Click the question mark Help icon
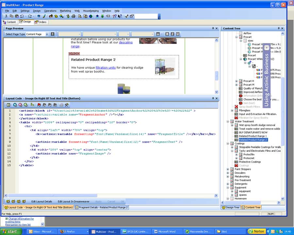This screenshot has height=235, width=294. (x=115, y=16)
